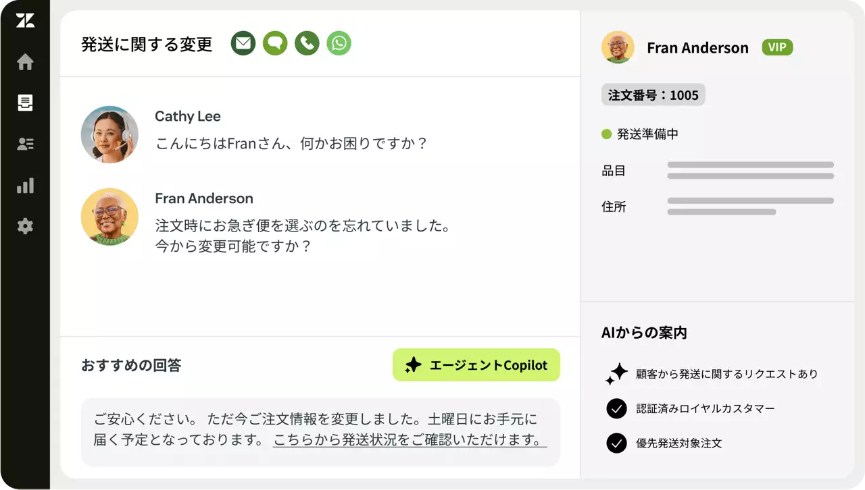Click Fran Anderson's profile avatar in right panel
This screenshot has height=490, width=865.
tap(618, 47)
